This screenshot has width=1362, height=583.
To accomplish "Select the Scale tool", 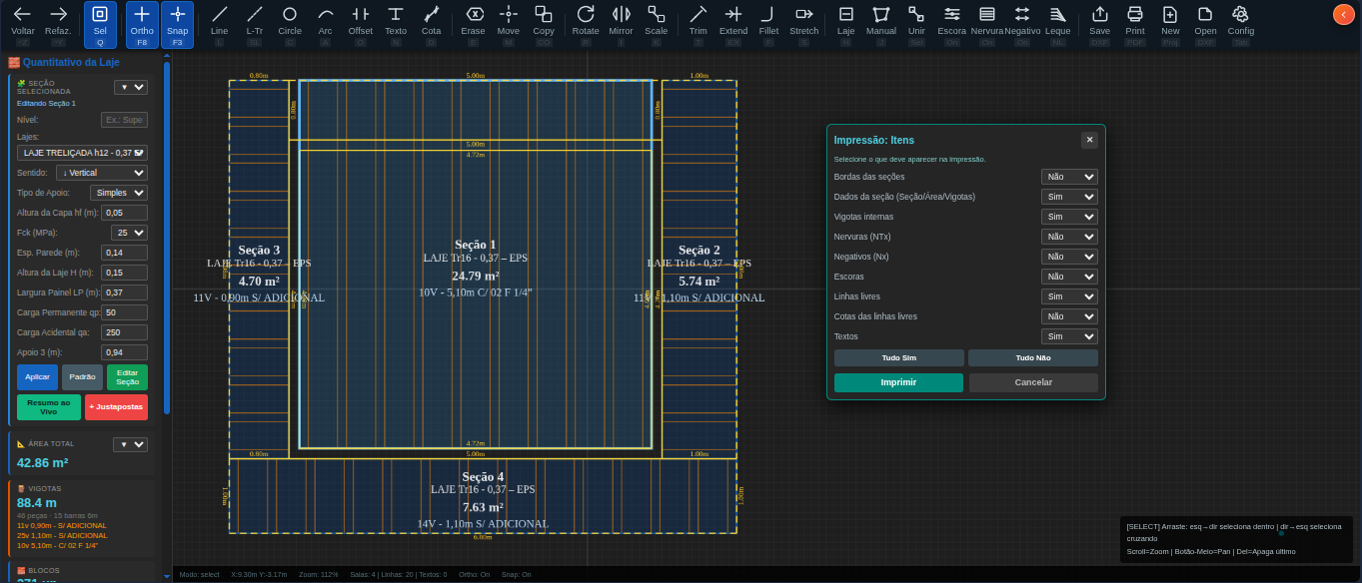I will pyautogui.click(x=656, y=25).
